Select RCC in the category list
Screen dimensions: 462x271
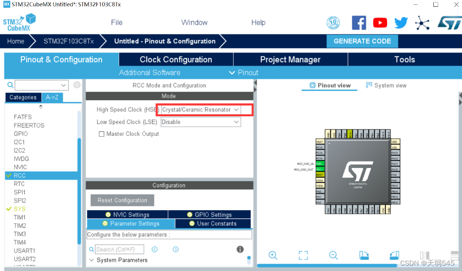pyautogui.click(x=41, y=175)
